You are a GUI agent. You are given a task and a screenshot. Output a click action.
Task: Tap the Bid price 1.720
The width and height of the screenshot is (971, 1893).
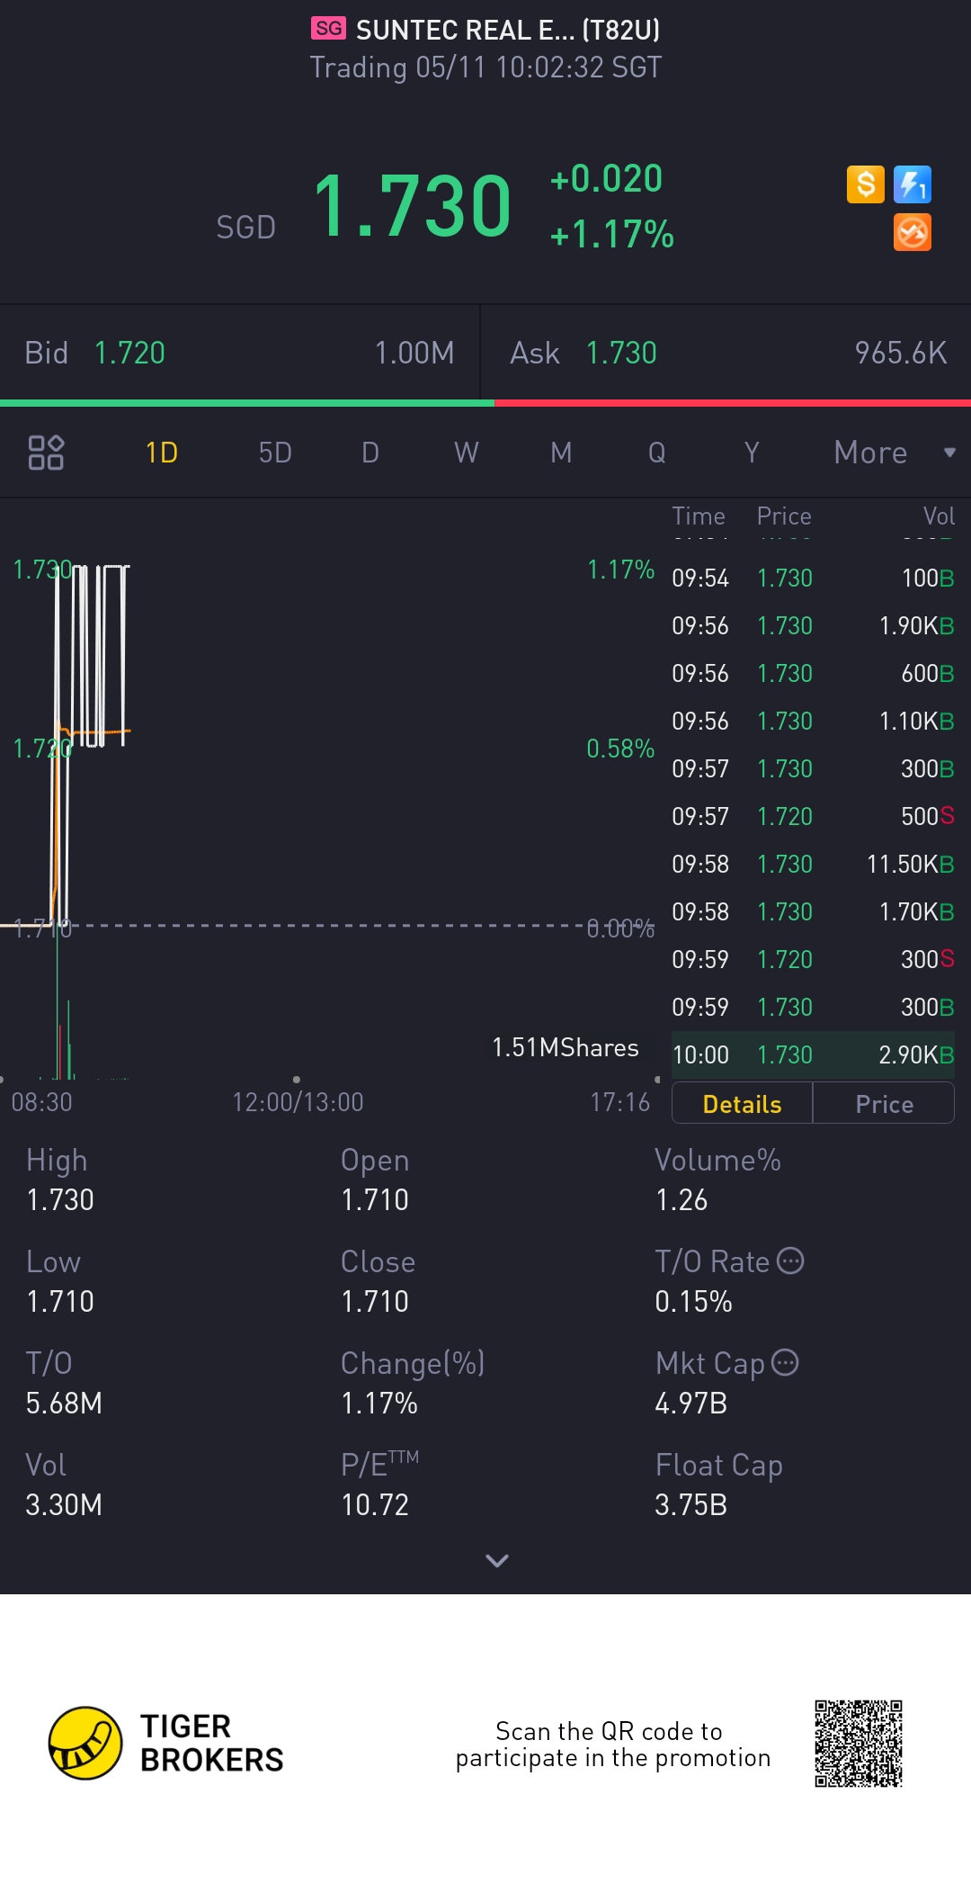point(129,353)
